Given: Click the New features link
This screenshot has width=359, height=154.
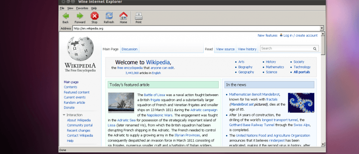Looking at the screenshot, I should coord(267,36).
